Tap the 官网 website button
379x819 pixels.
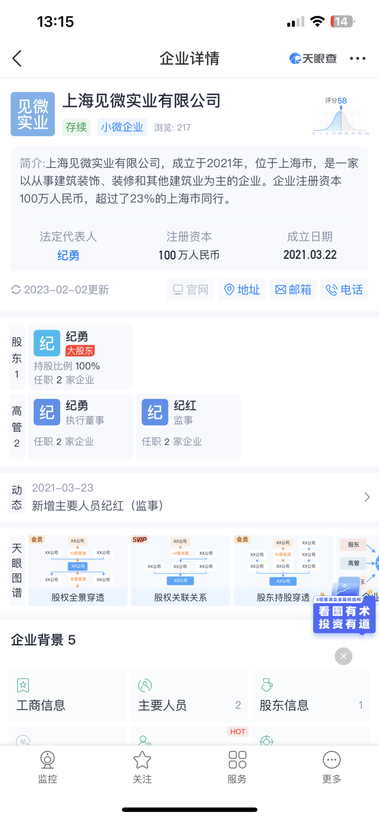(190, 289)
